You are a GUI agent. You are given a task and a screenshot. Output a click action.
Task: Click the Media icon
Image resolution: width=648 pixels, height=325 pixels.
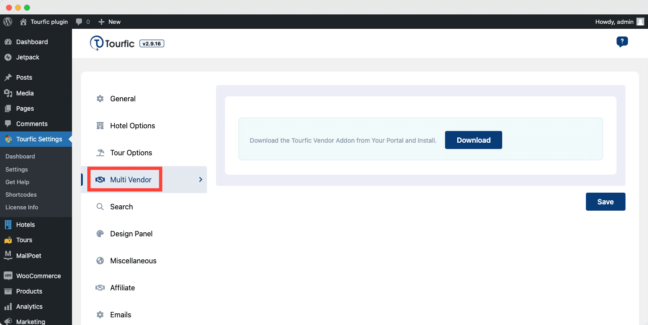(x=8, y=93)
